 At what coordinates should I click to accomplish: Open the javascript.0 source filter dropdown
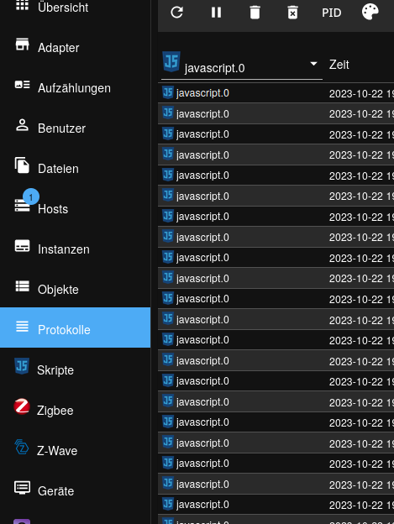[242, 65]
